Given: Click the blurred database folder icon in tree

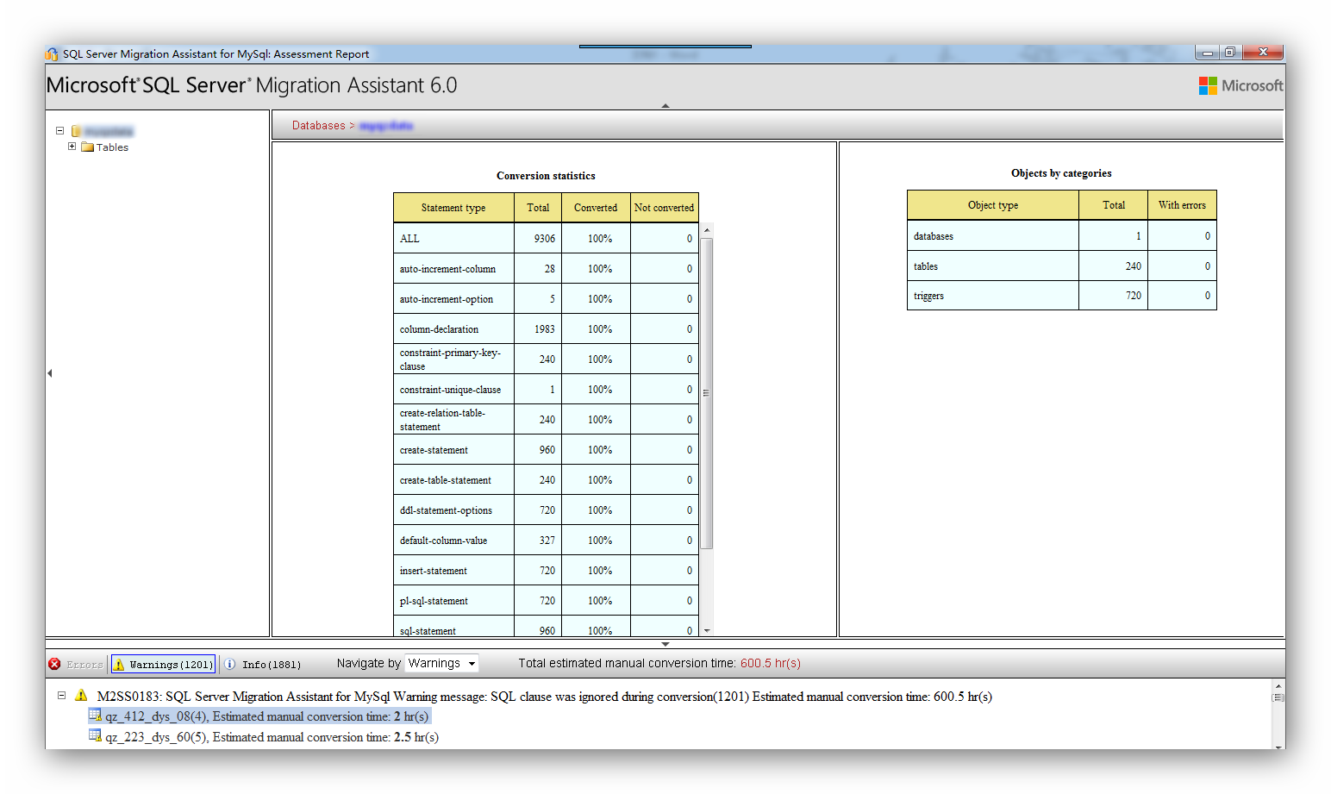Looking at the screenshot, I should click(x=76, y=131).
